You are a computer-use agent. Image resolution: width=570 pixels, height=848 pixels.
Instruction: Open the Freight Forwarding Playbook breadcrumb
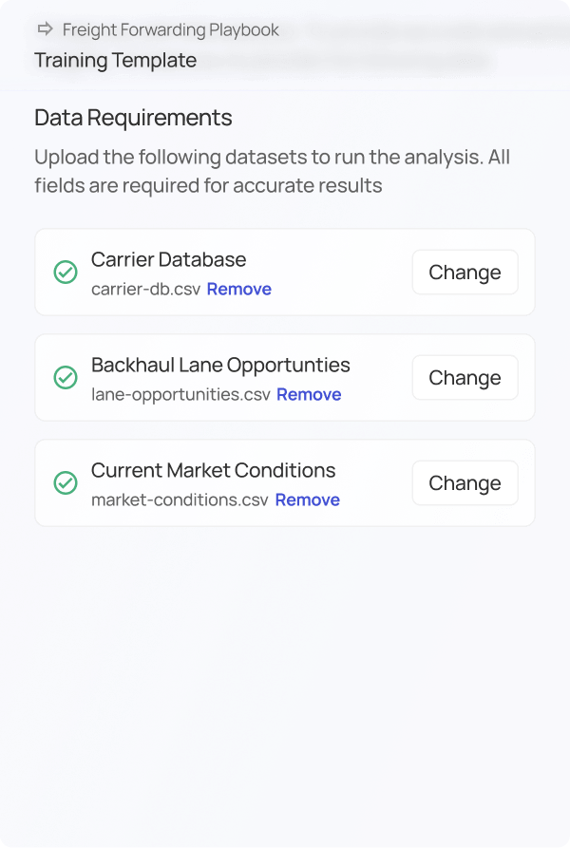click(168, 29)
